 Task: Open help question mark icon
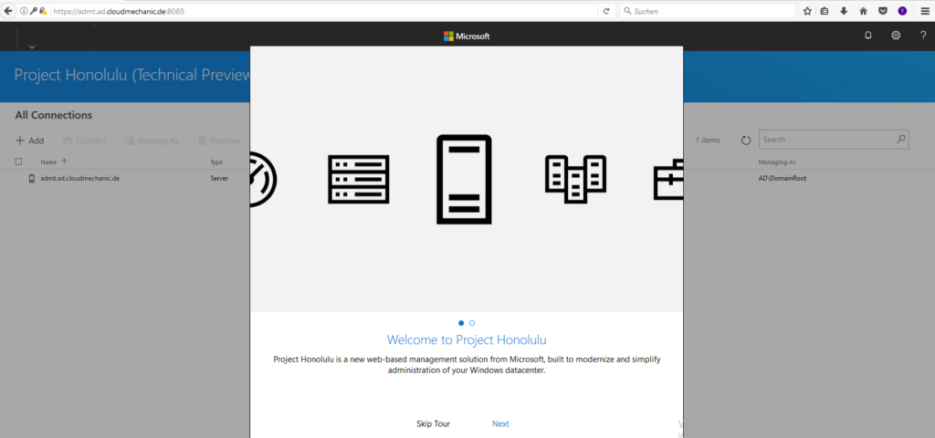click(923, 36)
